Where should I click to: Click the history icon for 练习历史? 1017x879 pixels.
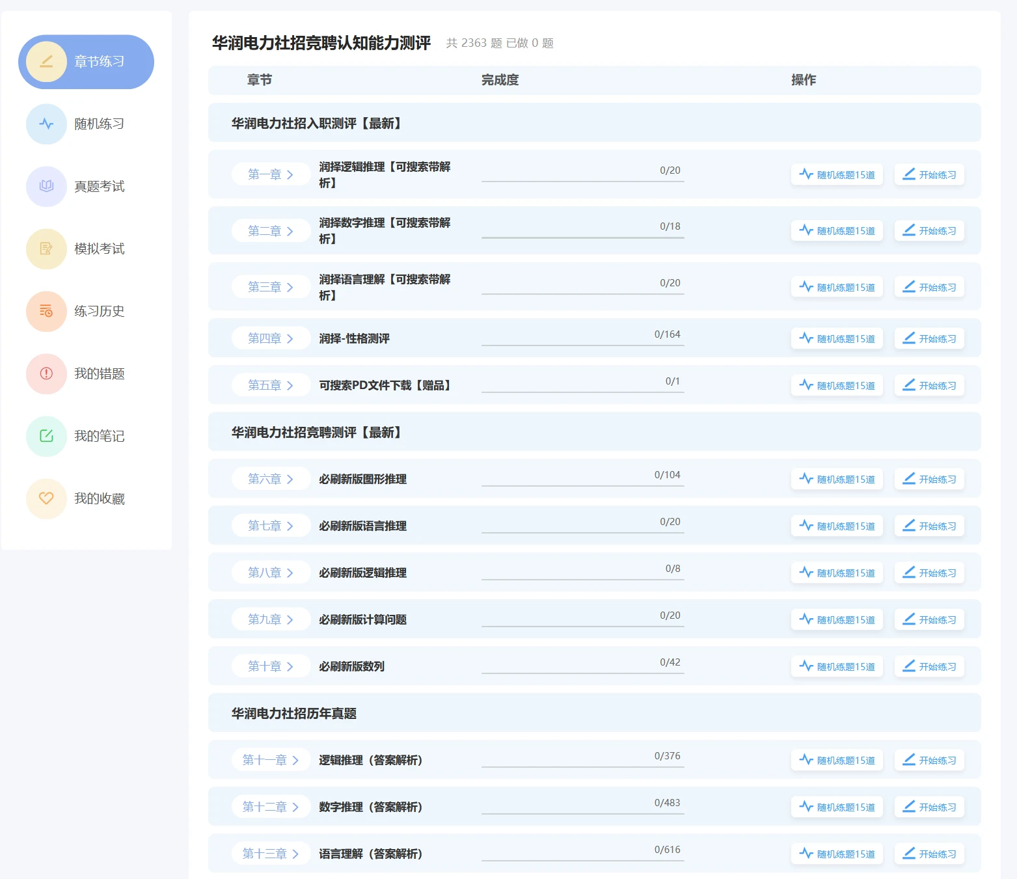[x=46, y=311]
